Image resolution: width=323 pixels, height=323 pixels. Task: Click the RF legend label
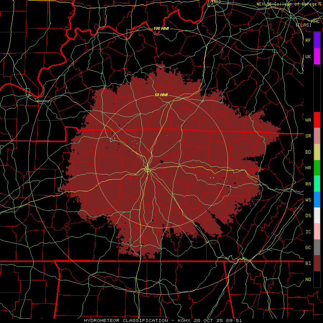308,40
